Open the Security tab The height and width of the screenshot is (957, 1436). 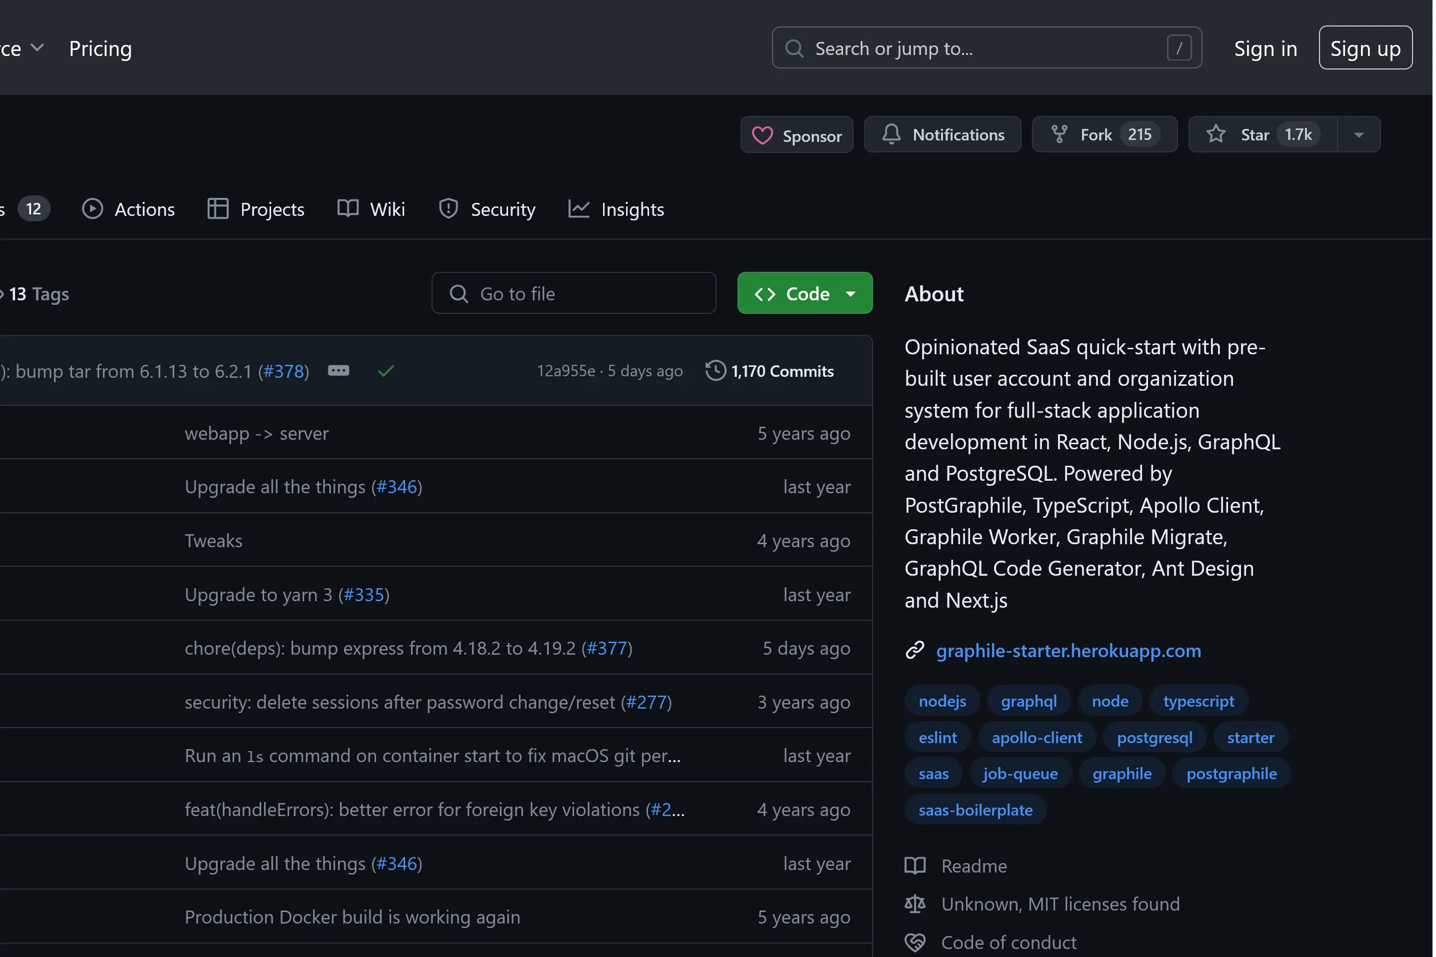(487, 209)
